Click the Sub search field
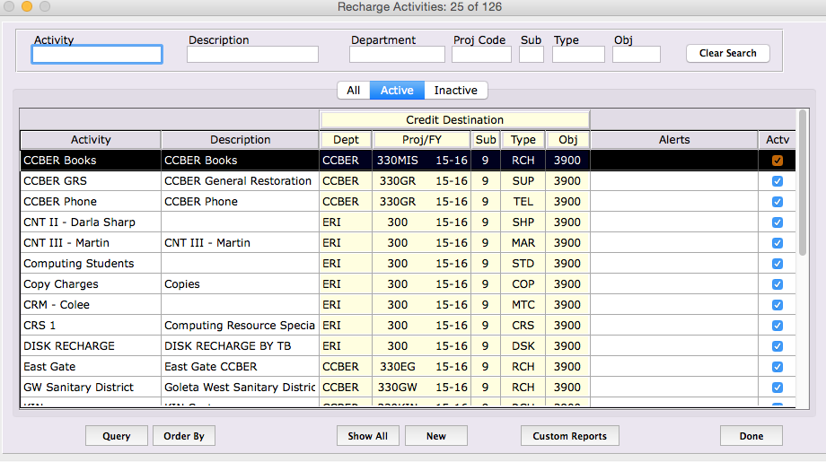Viewport: 826px width, 462px height. point(531,54)
